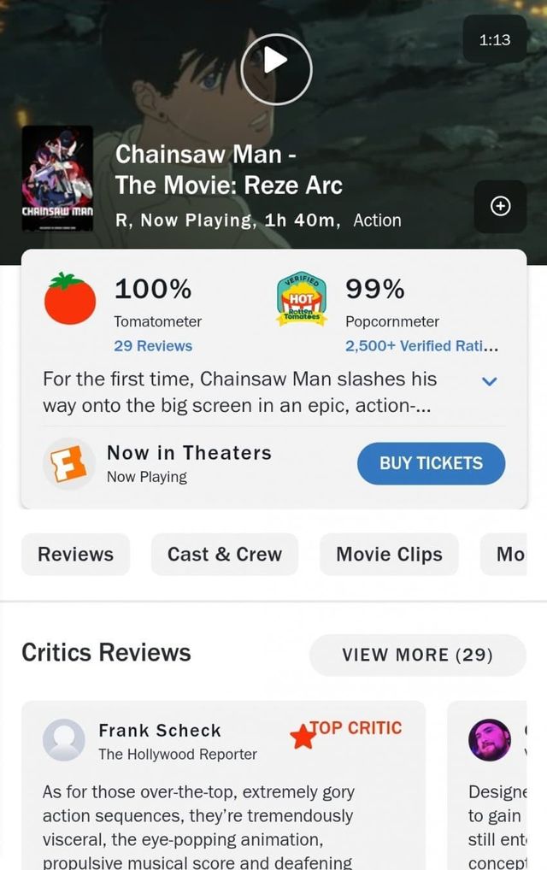Play the Chainsaw Man trailer
547x870 pixels.
[276, 61]
